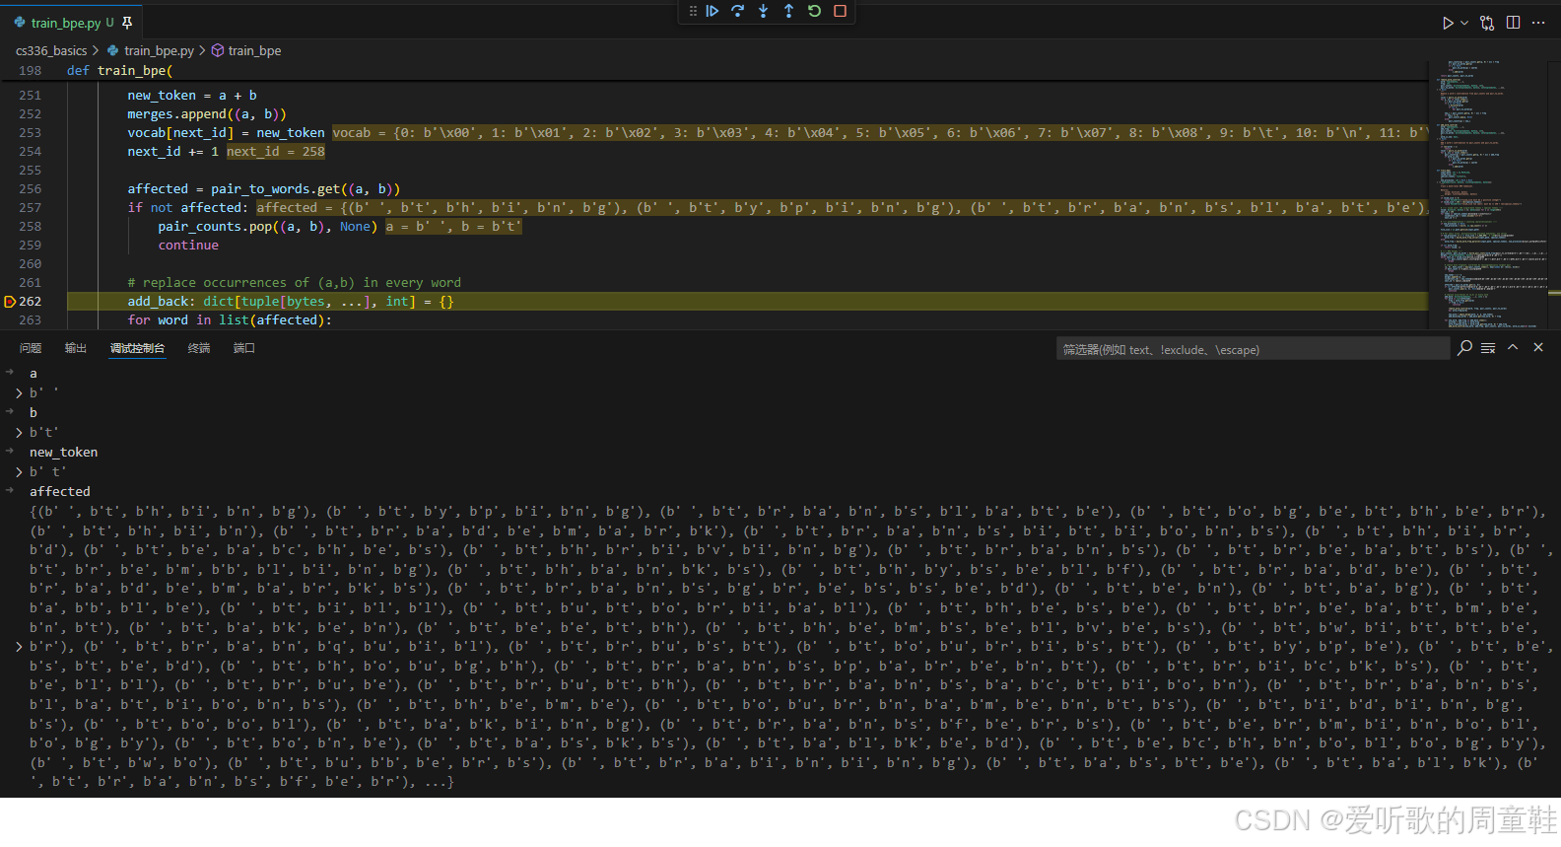Continue debugging execution
The image size is (1561, 847).
(x=713, y=11)
